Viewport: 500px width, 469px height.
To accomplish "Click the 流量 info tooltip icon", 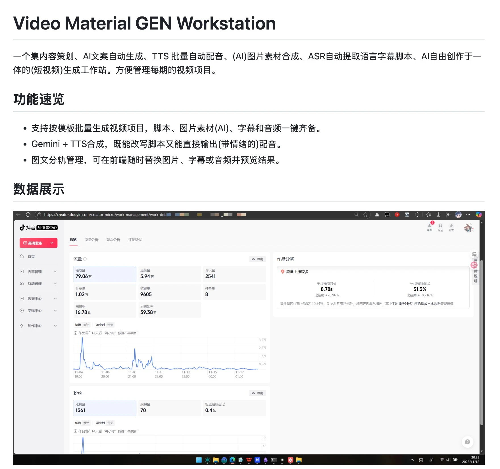I will point(85,259).
